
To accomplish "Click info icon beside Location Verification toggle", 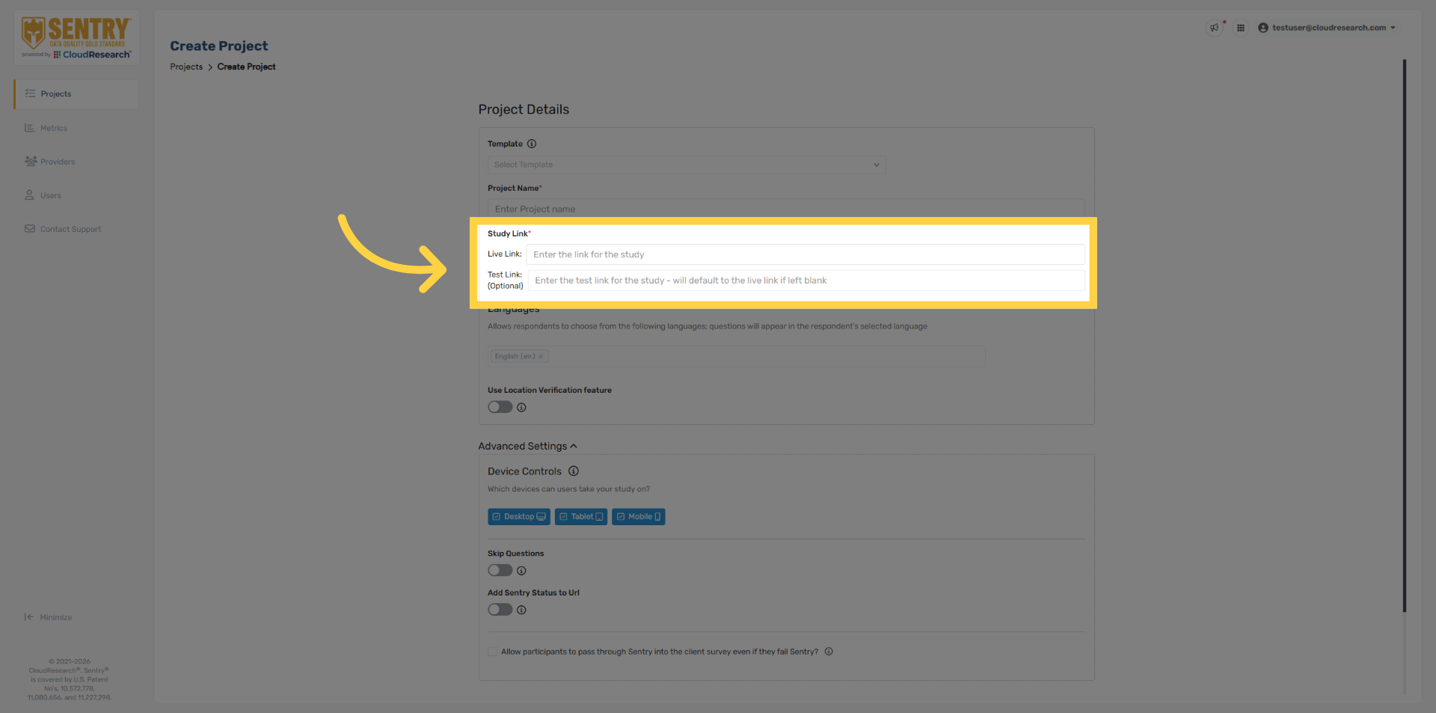I will pos(521,408).
